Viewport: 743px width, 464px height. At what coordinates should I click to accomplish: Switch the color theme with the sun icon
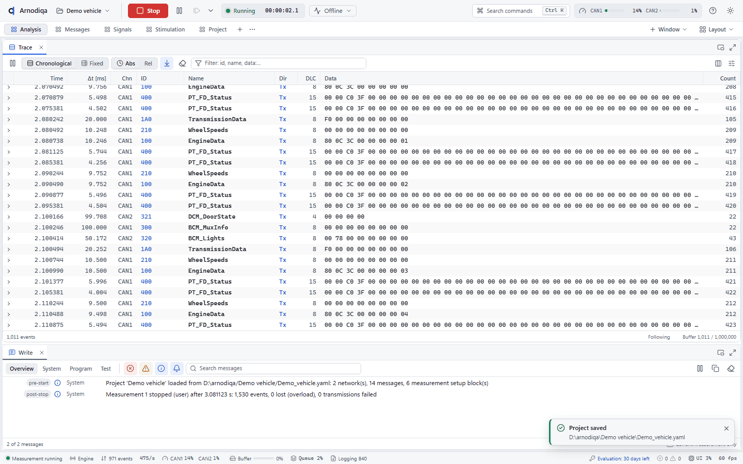click(730, 11)
